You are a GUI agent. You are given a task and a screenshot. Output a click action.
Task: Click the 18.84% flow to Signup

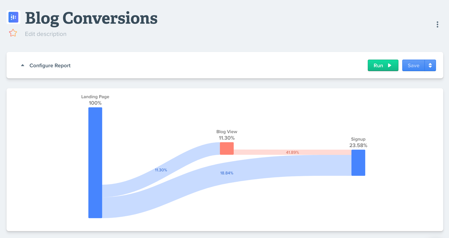click(227, 173)
